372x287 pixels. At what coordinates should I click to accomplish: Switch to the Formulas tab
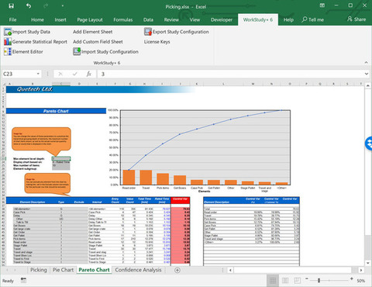[x=123, y=19]
